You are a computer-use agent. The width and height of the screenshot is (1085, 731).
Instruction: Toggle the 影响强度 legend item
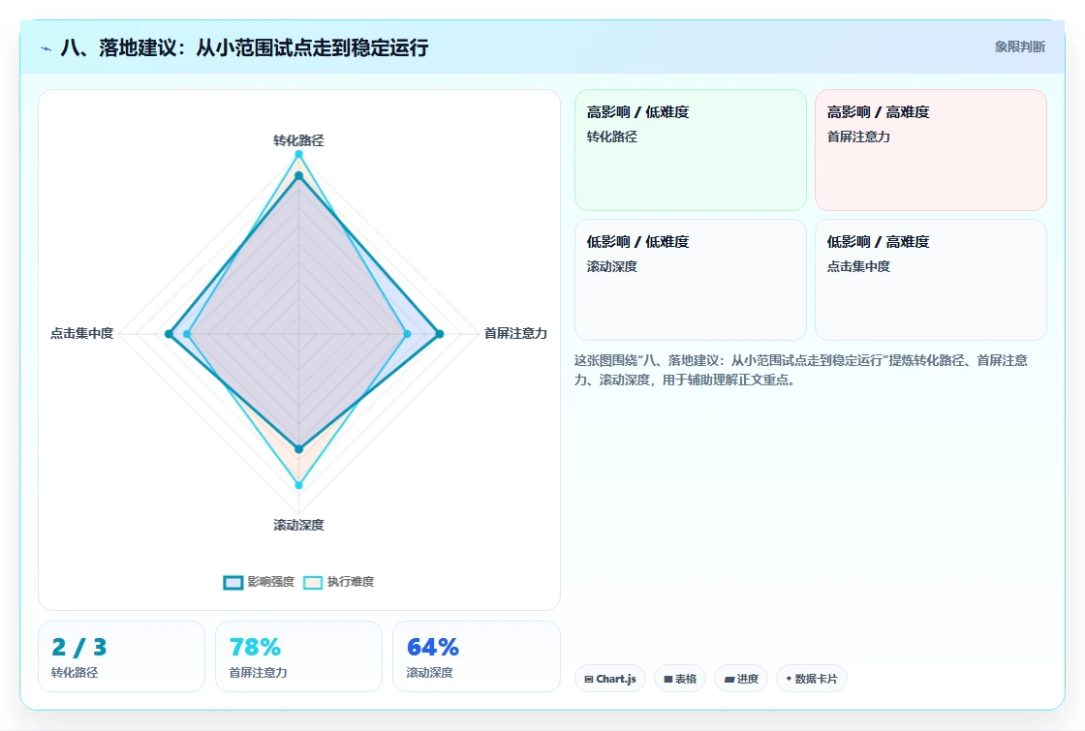(259, 582)
